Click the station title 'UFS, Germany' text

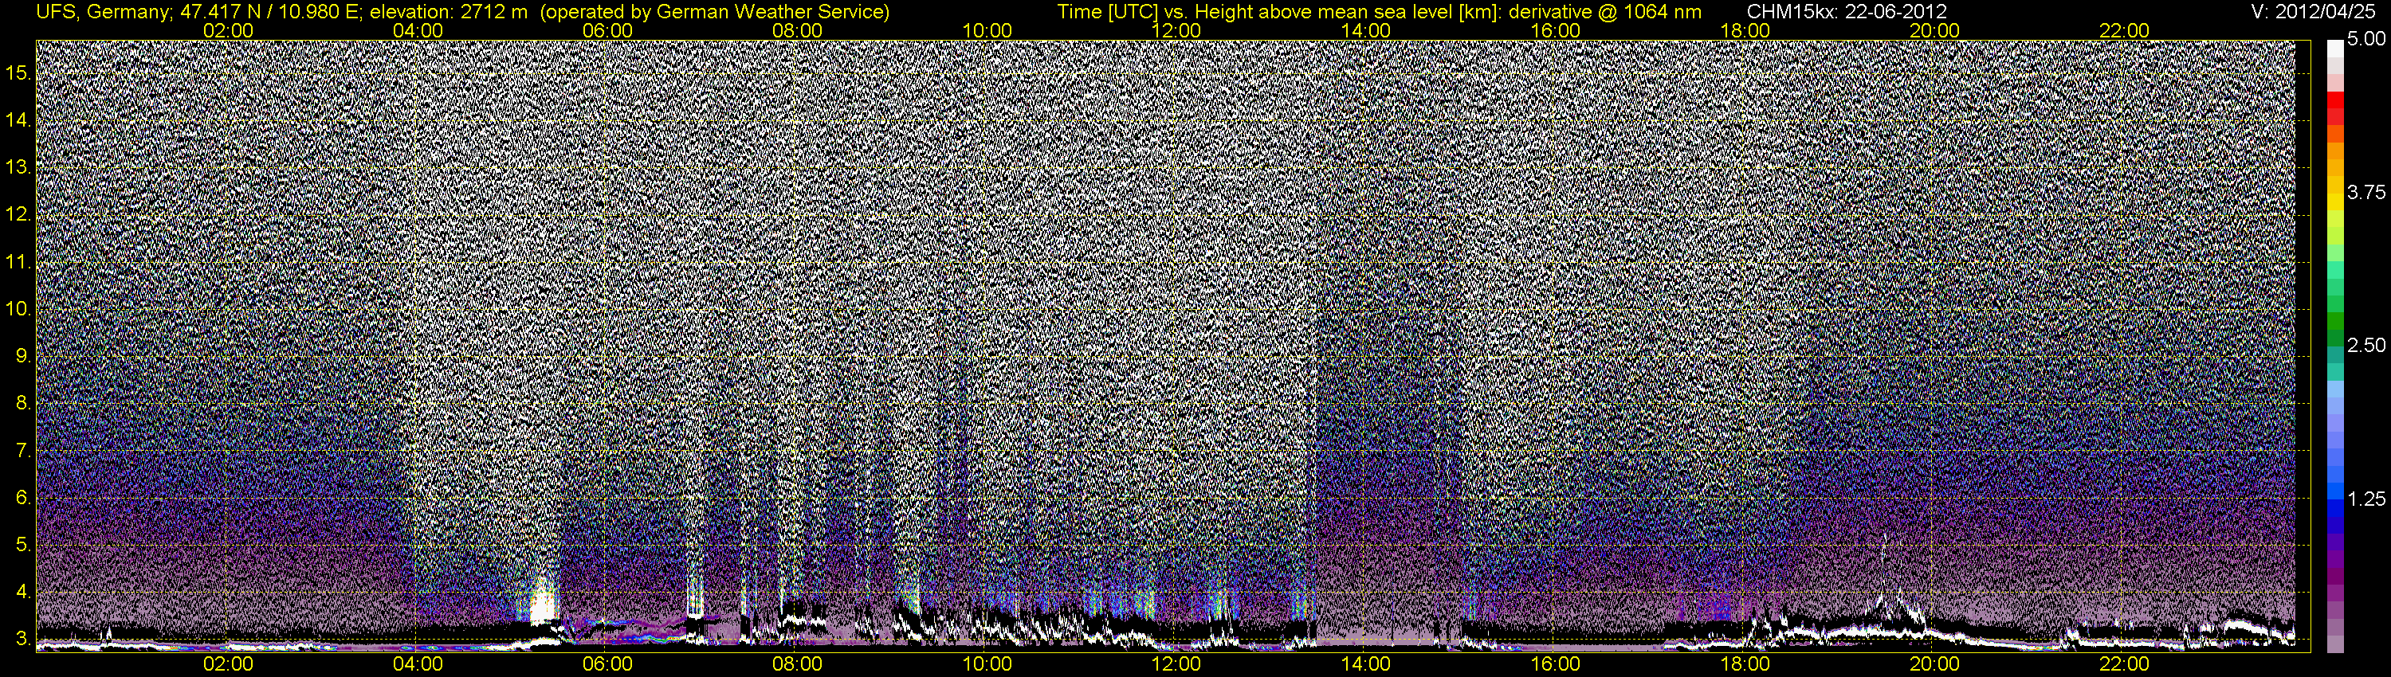(x=101, y=12)
